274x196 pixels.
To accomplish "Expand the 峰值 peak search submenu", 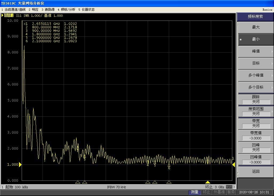I will (256, 51).
